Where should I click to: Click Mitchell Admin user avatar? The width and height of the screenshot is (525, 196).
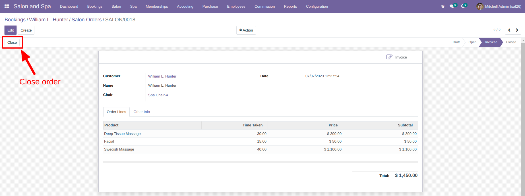[480, 6]
